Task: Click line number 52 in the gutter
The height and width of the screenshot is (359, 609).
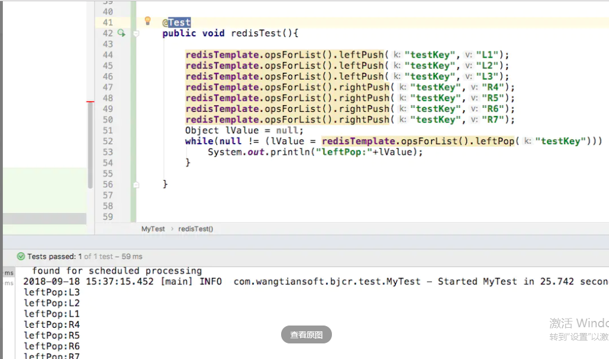Action: (108, 141)
